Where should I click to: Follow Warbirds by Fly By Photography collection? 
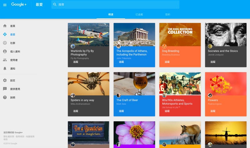[76, 62]
